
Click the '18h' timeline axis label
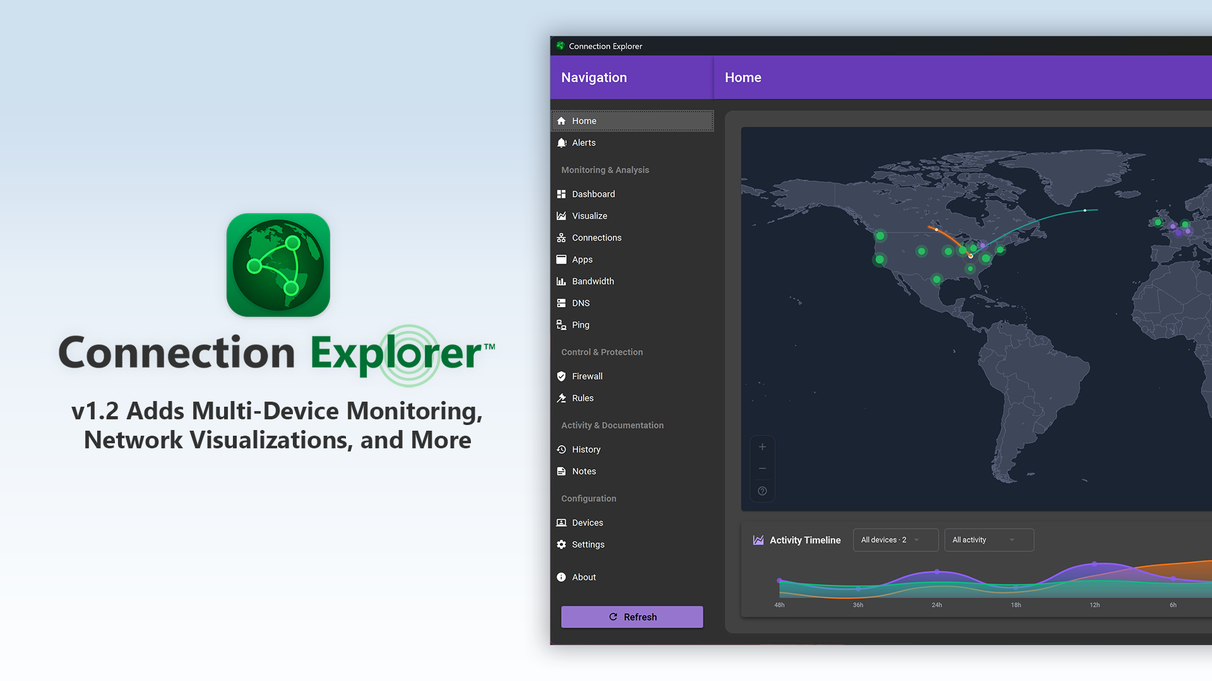point(1016,605)
